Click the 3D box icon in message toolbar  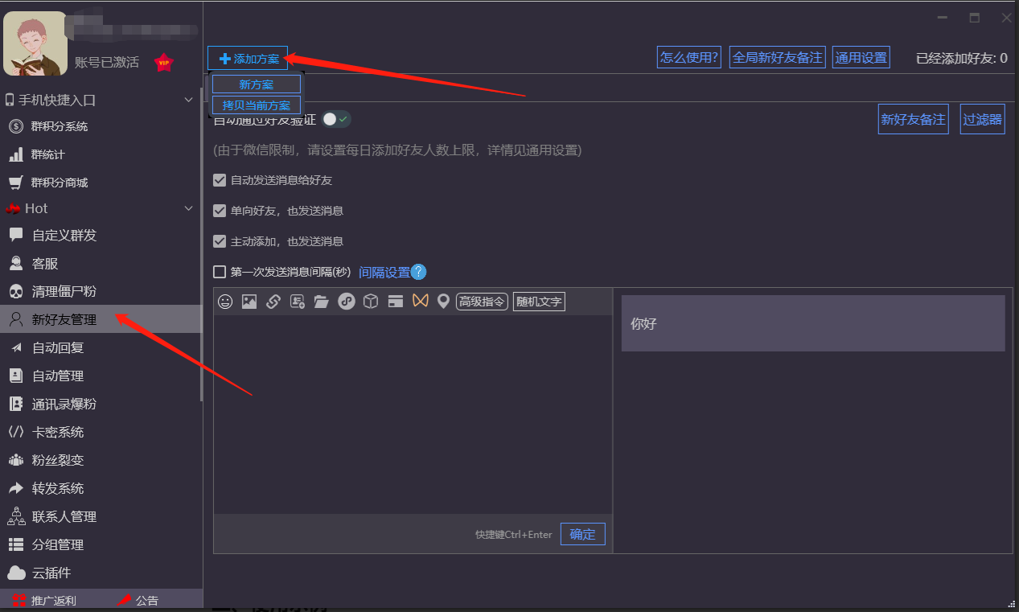coord(370,301)
